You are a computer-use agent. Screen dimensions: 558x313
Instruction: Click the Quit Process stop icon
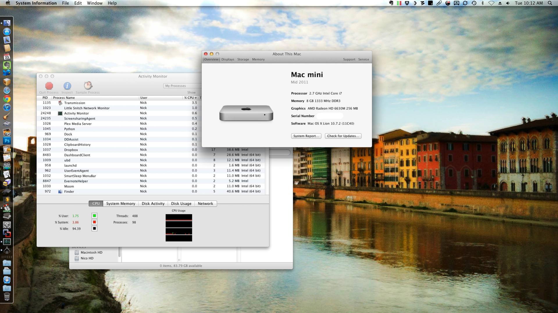[x=49, y=86]
